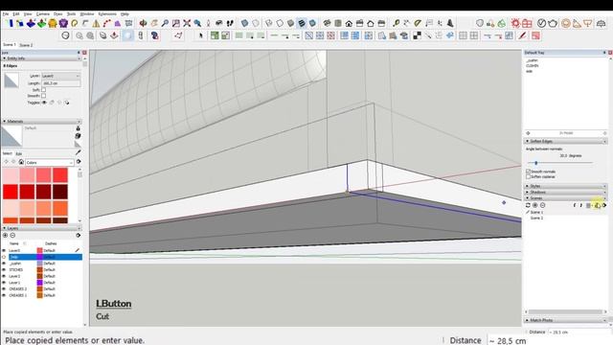This screenshot has height=345, width=613.
Task: Switch to the Scene 2 tab
Action: (26, 45)
